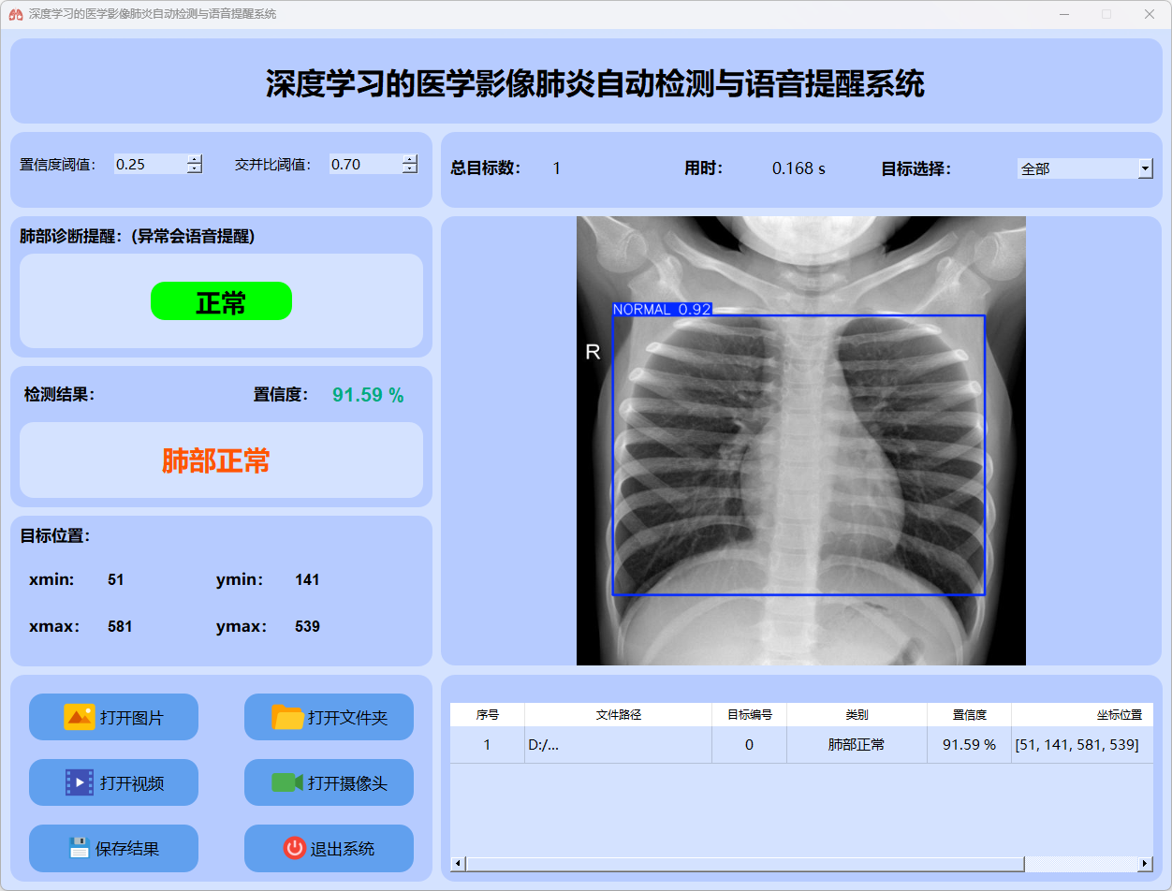The image size is (1172, 891).
Task: Click the 目标编号 cell showing 0
Action: pyautogui.click(x=750, y=745)
